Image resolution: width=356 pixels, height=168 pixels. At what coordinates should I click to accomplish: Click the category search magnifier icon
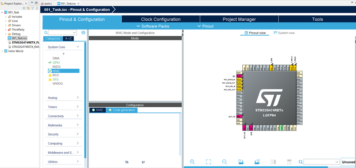pos(46,32)
